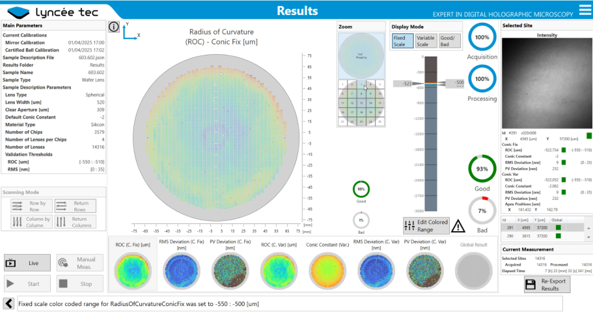The image size is (593, 312).
Task: Click the -523 color scale handle
Action: 403,83
